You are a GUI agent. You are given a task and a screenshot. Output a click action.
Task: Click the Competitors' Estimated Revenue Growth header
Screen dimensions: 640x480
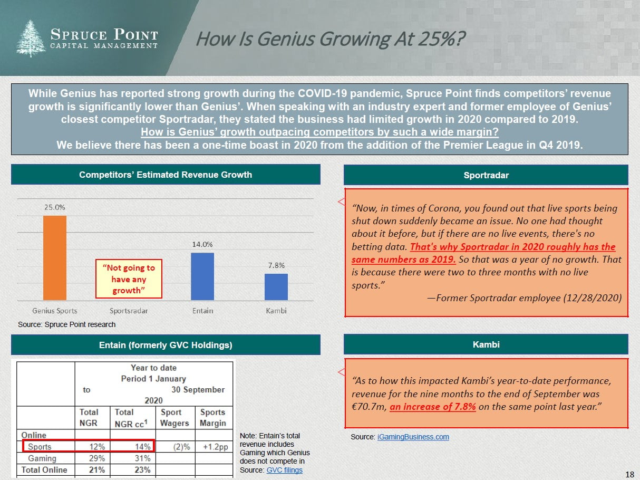166,175
